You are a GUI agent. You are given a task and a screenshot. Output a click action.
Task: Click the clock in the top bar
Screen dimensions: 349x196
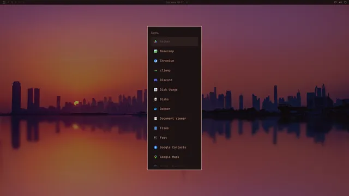tap(174, 2)
